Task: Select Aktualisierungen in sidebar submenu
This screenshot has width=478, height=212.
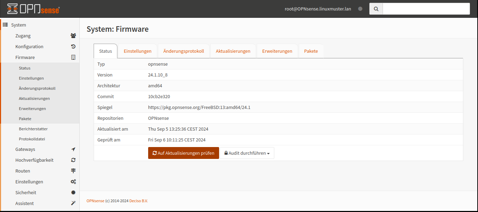Action: click(x=40, y=98)
